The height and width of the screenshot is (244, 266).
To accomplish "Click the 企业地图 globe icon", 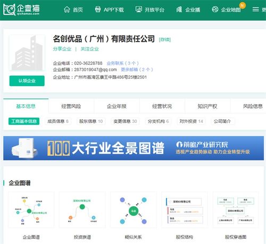I will point(215,10).
